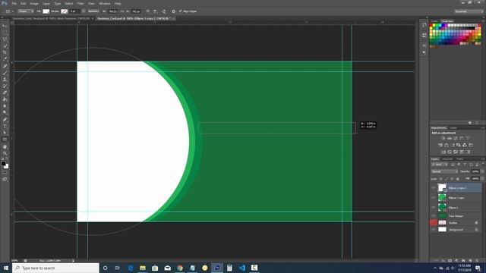Viewport: 486px width, 273px height.
Task: Toggle visibility of Ellipse 1 layer
Action: point(434,207)
